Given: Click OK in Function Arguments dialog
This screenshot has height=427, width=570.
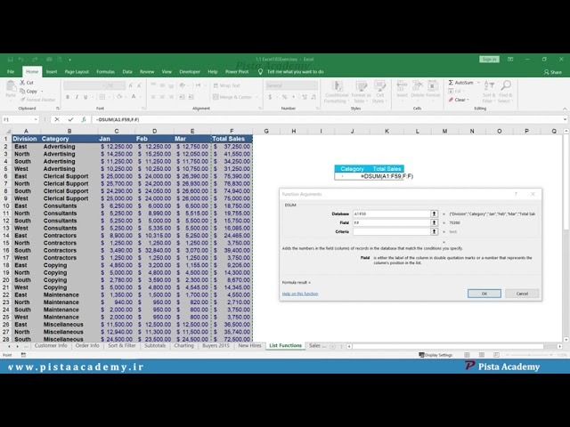Looking at the screenshot, I should (484, 294).
